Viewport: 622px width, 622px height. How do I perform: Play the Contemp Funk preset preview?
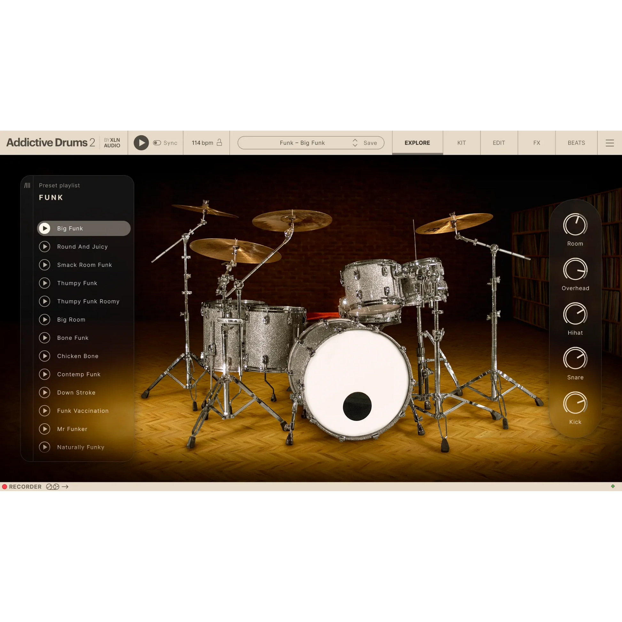(x=45, y=374)
